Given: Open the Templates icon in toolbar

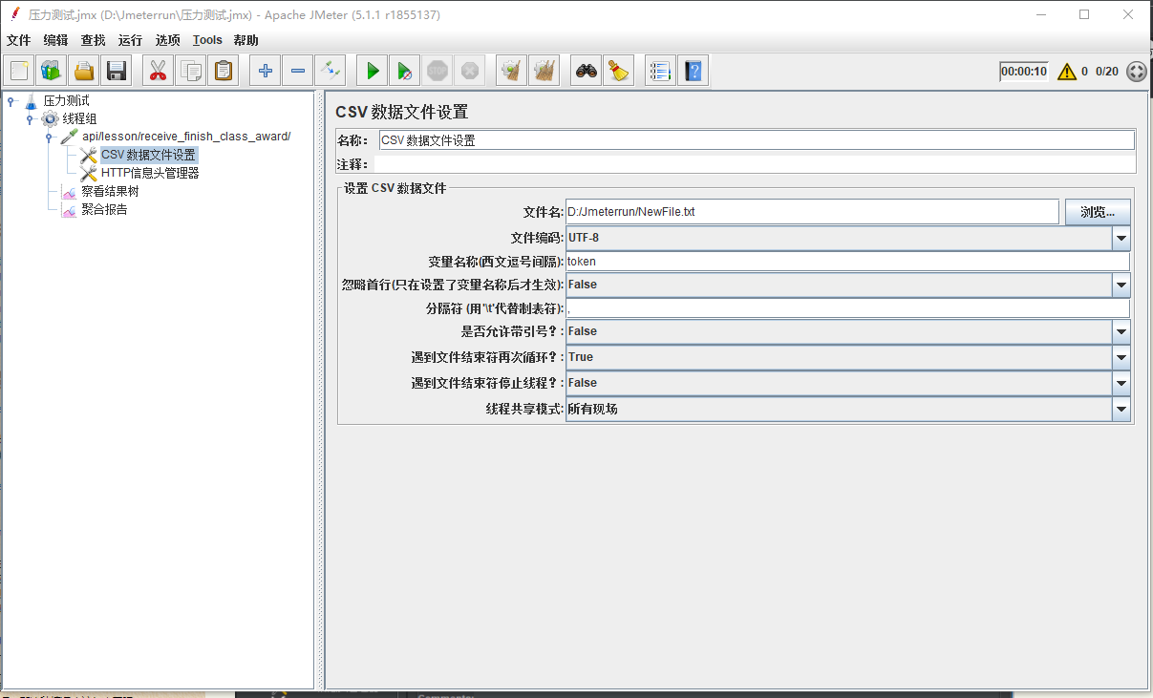Looking at the screenshot, I should (x=52, y=71).
